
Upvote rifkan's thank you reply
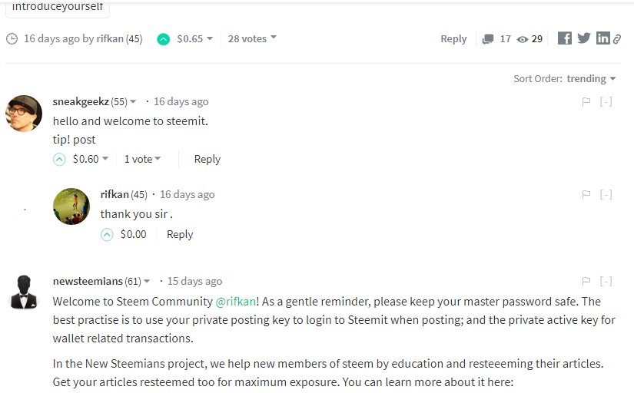tap(107, 234)
